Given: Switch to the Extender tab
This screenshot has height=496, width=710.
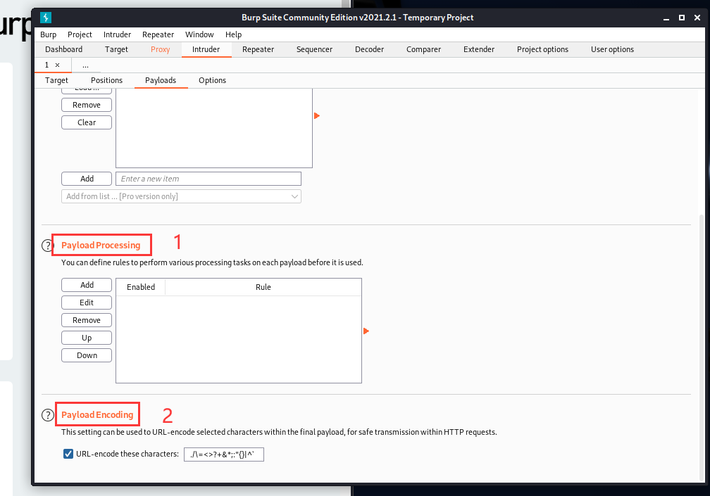Looking at the screenshot, I should point(479,49).
